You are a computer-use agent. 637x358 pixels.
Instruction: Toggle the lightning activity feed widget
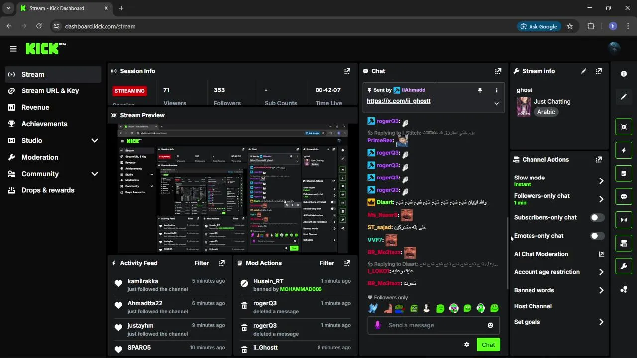pos(624,150)
